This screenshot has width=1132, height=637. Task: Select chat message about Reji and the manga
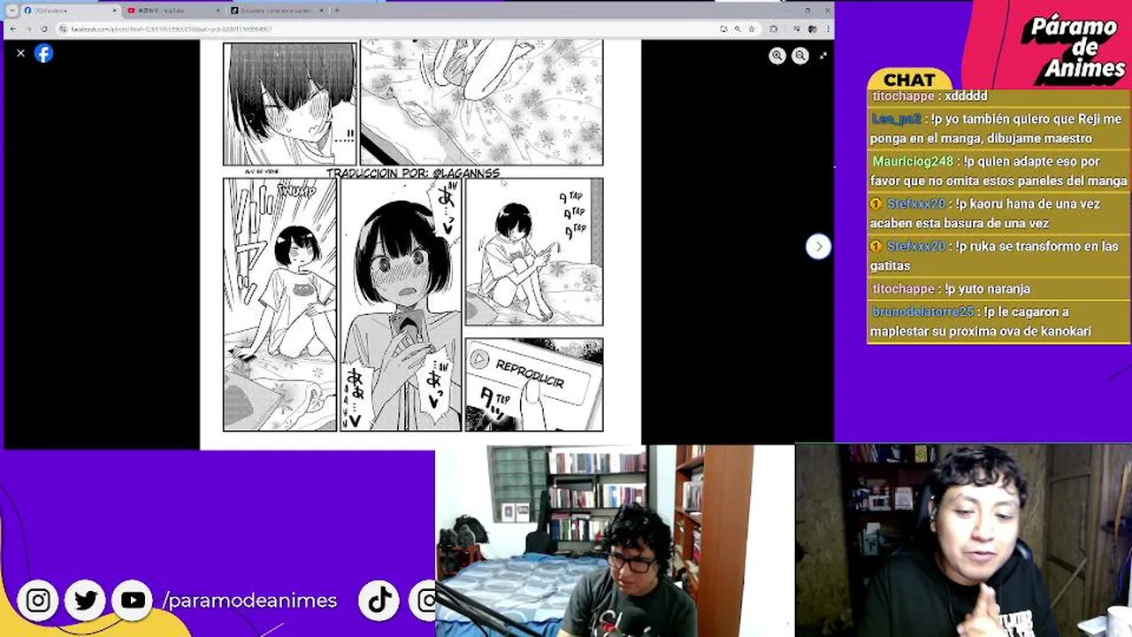[998, 128]
